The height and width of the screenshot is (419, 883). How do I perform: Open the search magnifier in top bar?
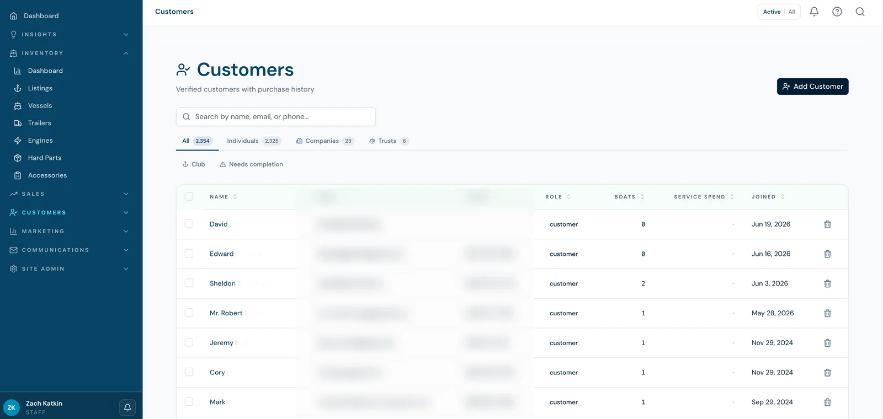[860, 12]
